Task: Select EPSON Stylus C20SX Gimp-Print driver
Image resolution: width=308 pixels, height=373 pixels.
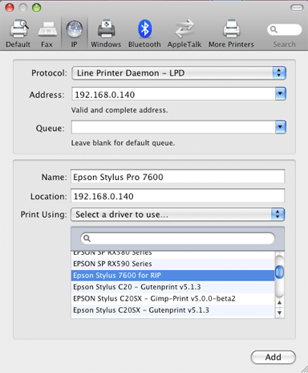Action: click(x=172, y=298)
